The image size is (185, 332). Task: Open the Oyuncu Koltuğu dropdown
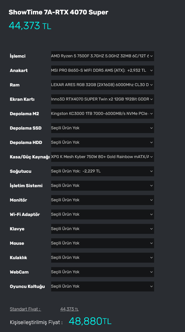(102, 286)
